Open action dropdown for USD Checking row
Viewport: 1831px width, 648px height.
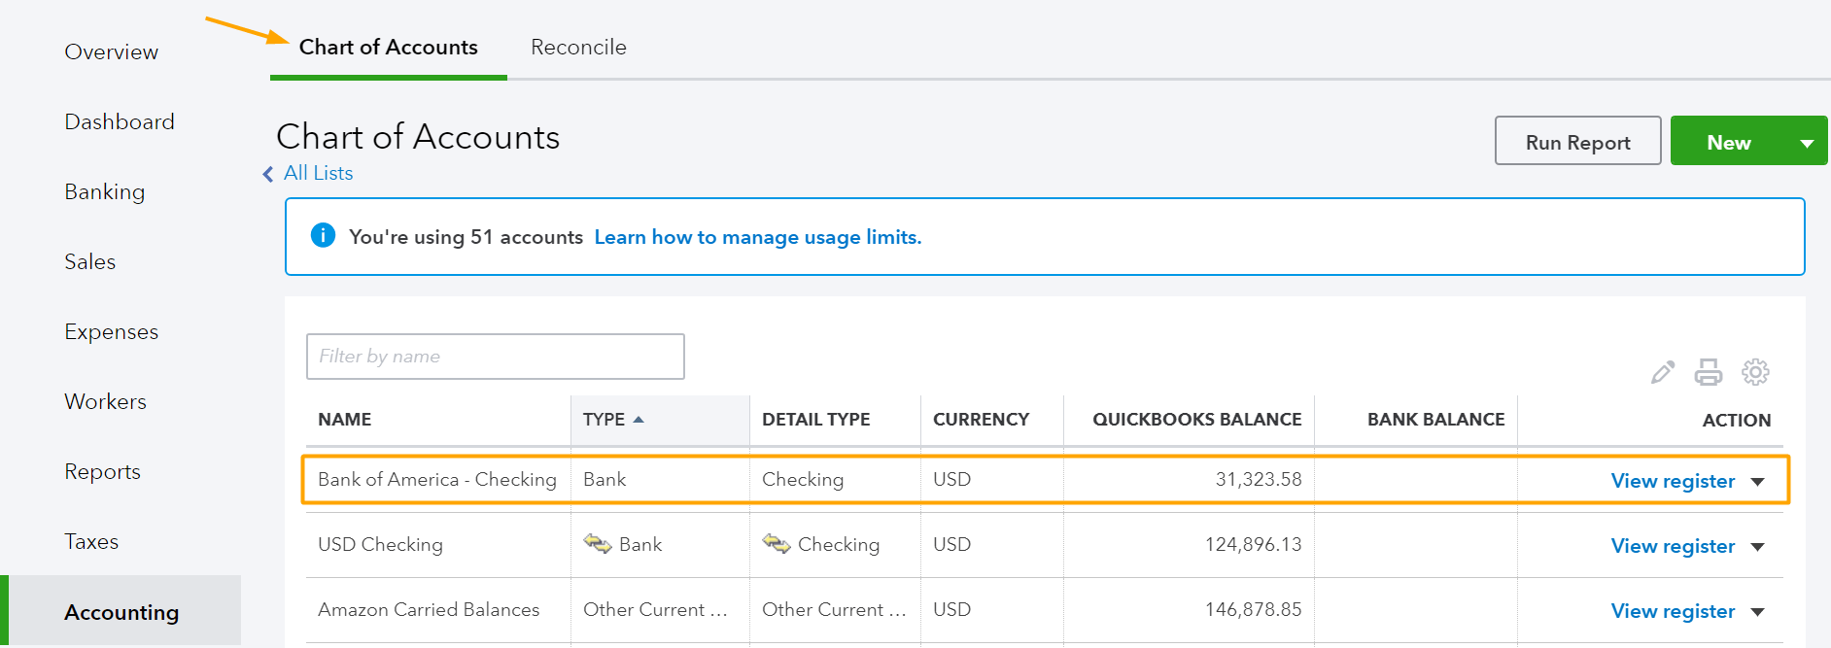[x=1757, y=547]
